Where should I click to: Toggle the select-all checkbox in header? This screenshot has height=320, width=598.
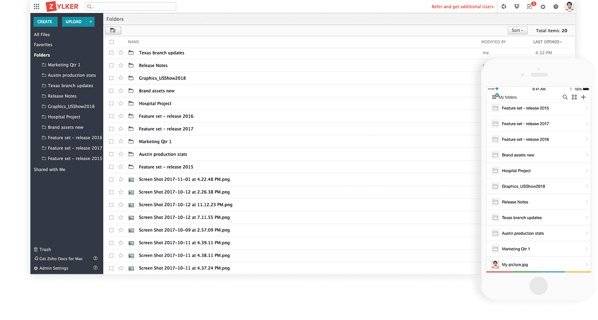(111, 42)
